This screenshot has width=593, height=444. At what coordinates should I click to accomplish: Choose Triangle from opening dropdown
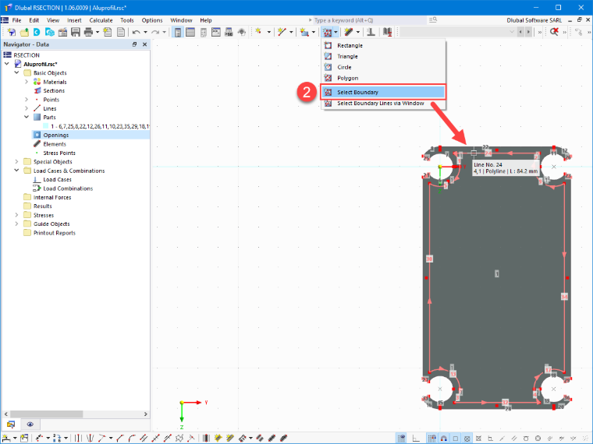[x=383, y=56]
